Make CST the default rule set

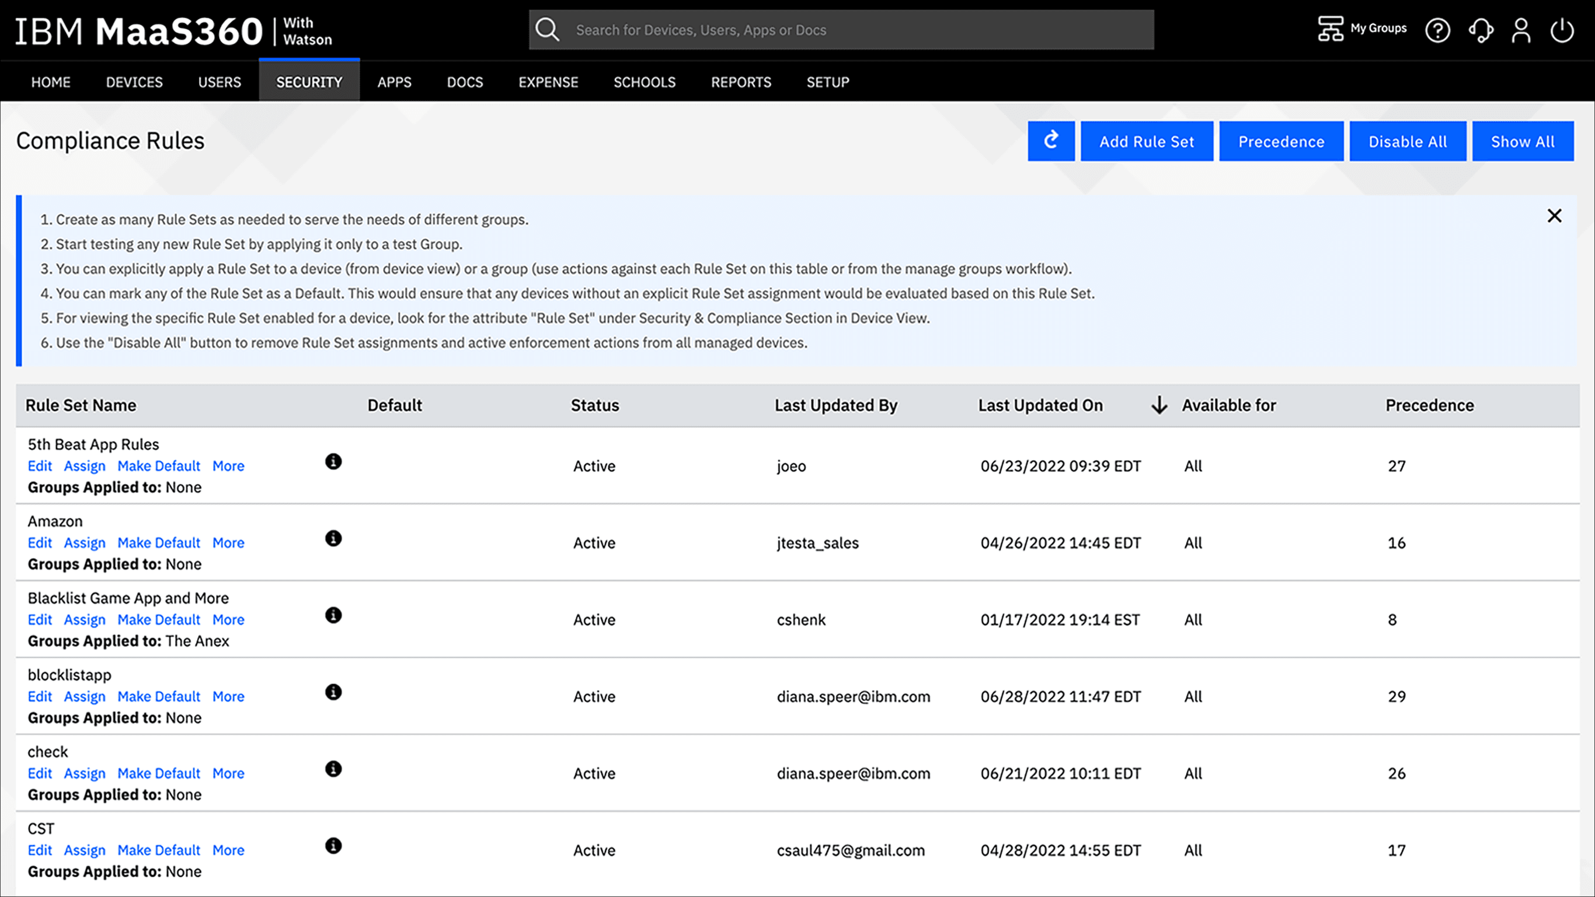pos(159,850)
